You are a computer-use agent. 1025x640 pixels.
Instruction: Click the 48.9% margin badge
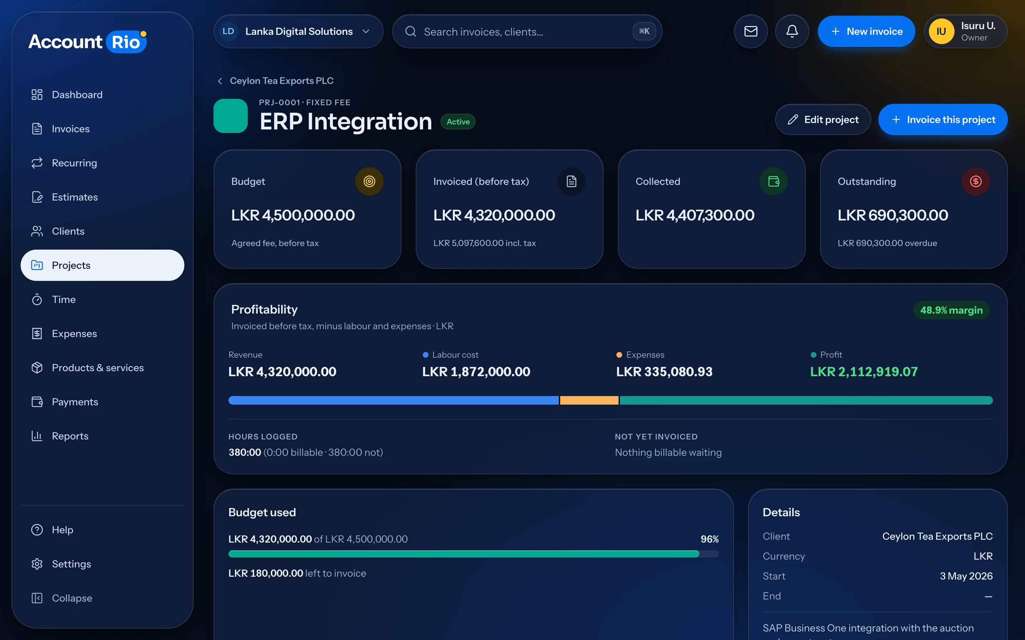pyautogui.click(x=951, y=310)
